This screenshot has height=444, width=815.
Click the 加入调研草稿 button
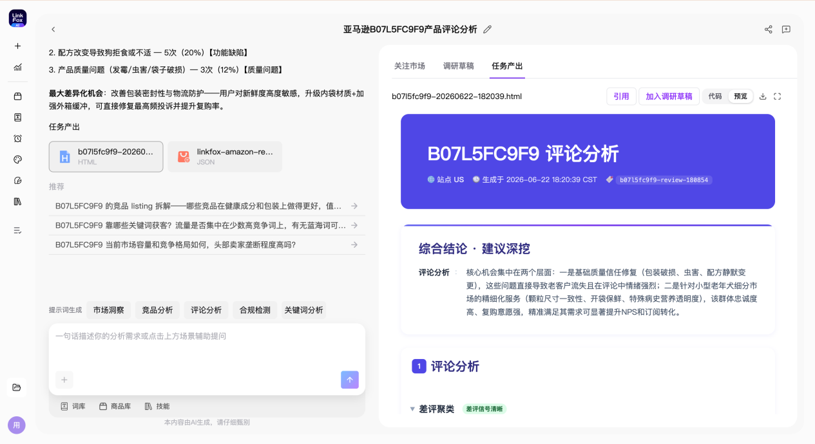tap(669, 97)
